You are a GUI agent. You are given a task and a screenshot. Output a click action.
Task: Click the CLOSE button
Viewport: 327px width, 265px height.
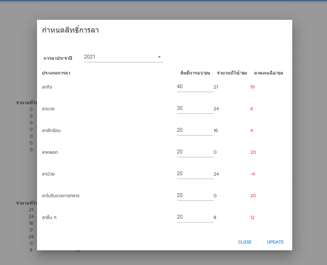click(245, 242)
